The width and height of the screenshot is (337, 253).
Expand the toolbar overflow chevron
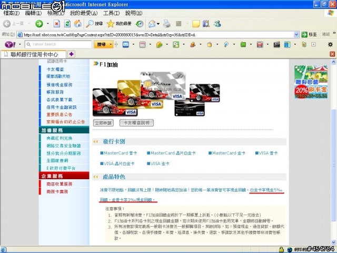point(334,33)
